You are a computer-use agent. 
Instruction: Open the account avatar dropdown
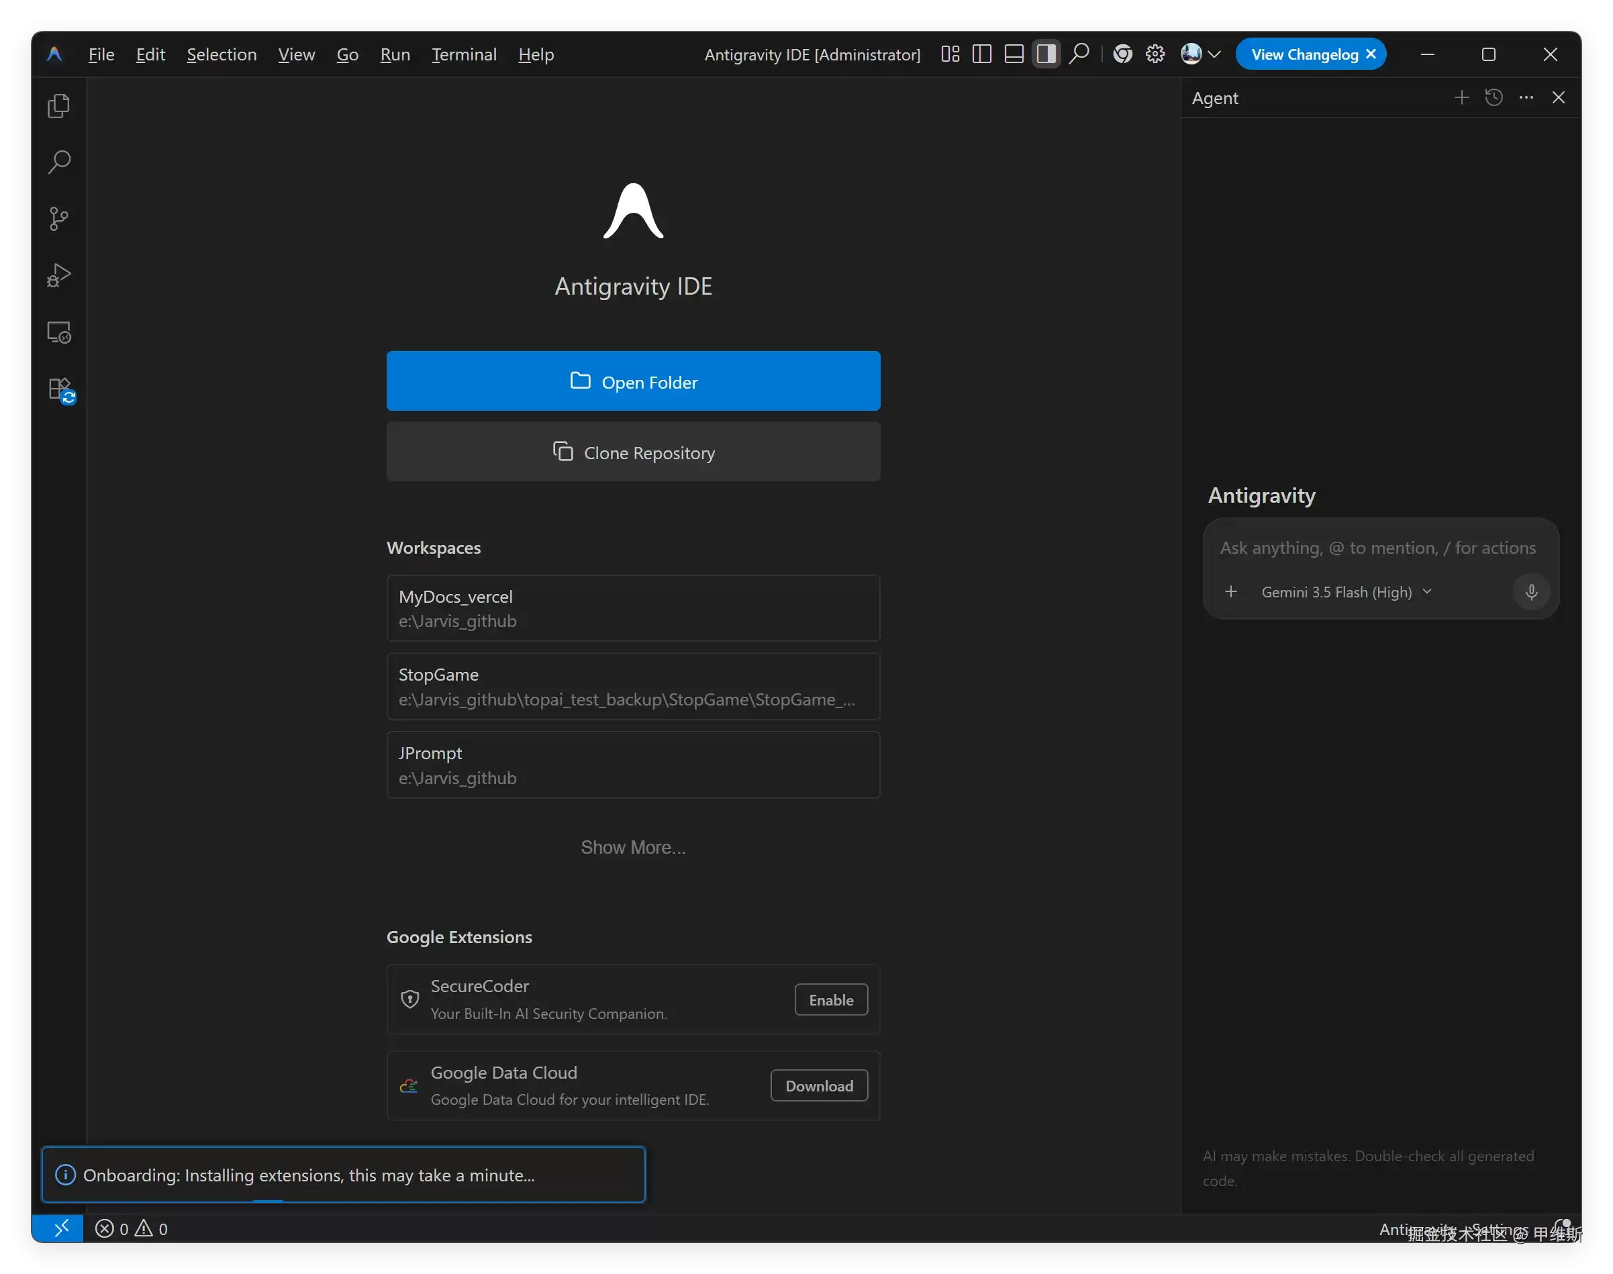[1200, 54]
